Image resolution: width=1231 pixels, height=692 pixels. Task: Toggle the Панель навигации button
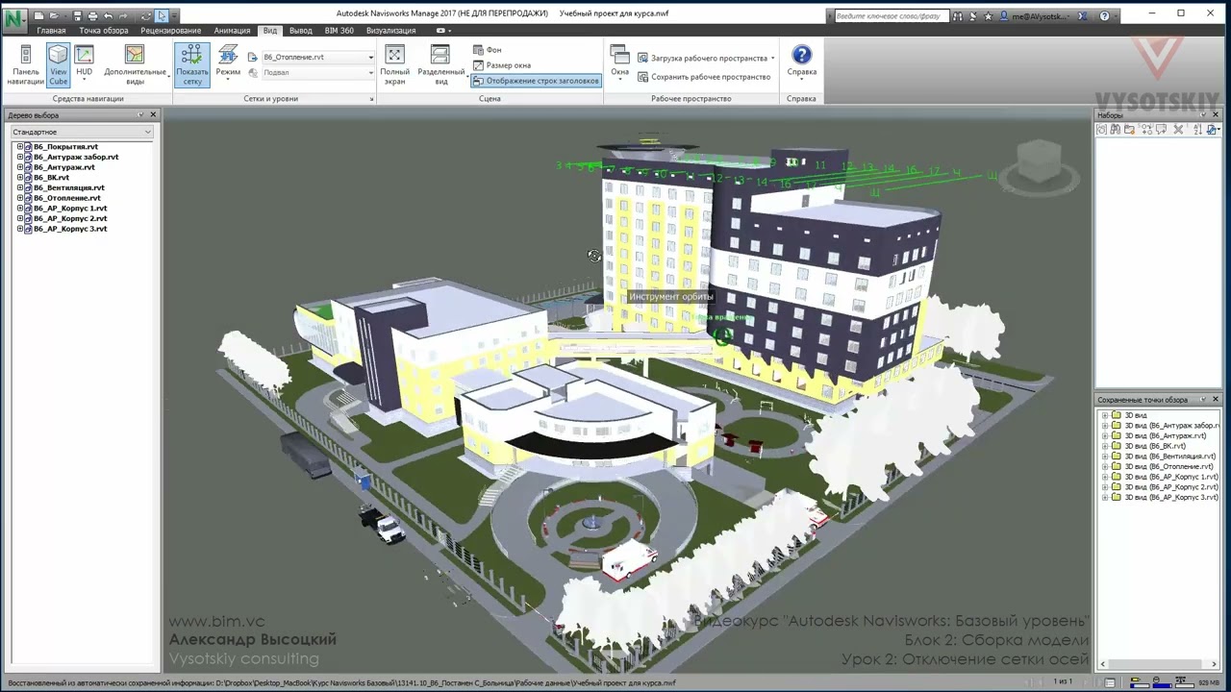point(25,65)
